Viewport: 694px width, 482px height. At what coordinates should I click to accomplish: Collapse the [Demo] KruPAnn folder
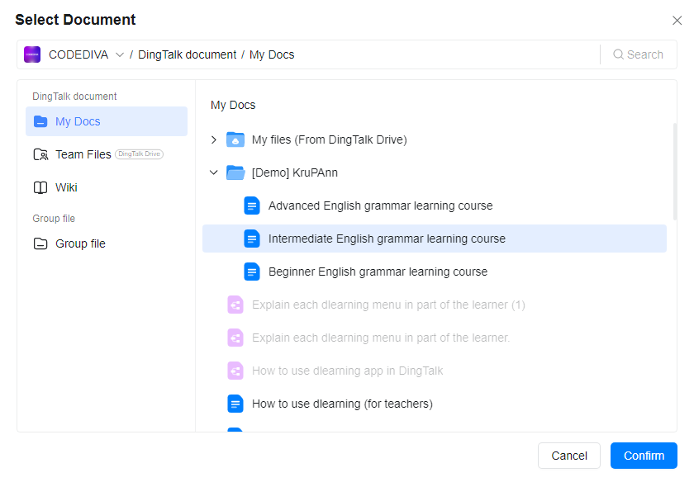tap(214, 172)
